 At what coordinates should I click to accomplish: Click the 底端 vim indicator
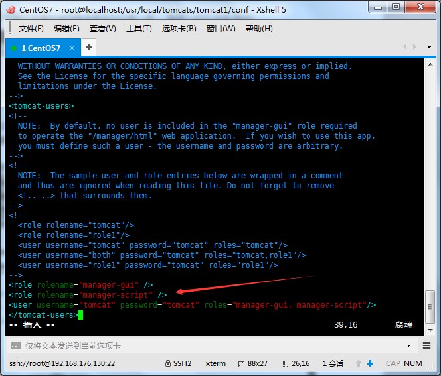click(x=404, y=325)
